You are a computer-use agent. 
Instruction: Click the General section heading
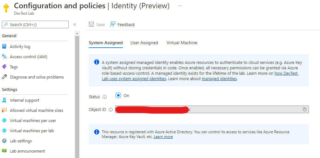tap(9, 36)
